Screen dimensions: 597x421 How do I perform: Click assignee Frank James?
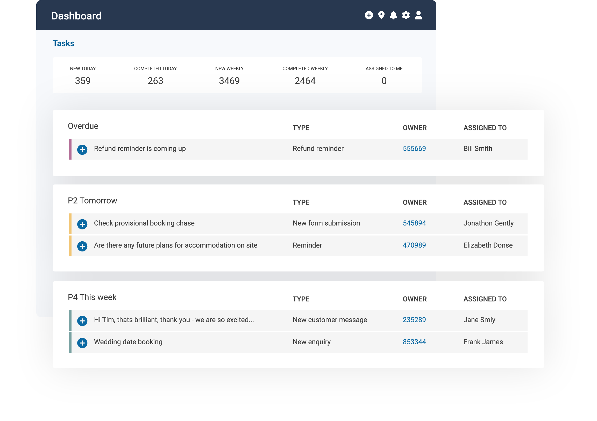(483, 342)
